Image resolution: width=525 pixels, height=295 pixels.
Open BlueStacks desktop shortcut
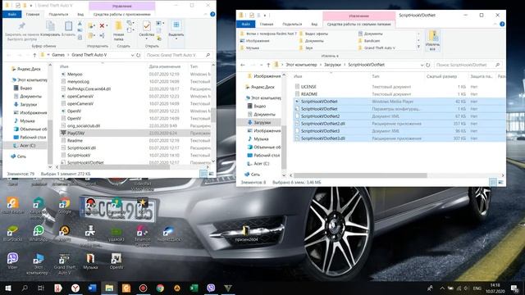click(12, 233)
